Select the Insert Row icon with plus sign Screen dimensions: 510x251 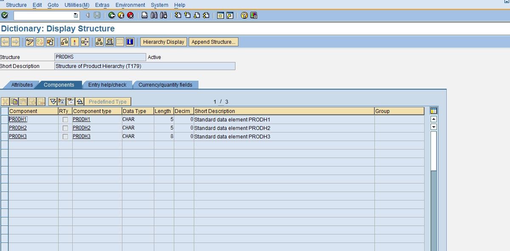62,102
